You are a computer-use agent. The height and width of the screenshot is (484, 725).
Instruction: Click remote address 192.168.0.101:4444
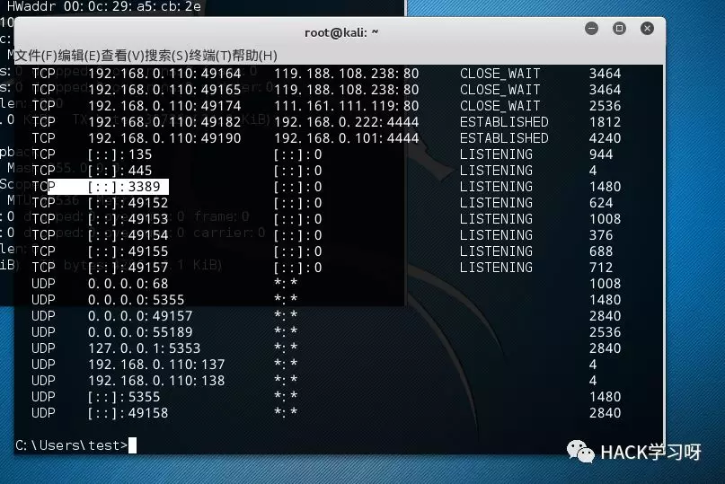point(346,138)
